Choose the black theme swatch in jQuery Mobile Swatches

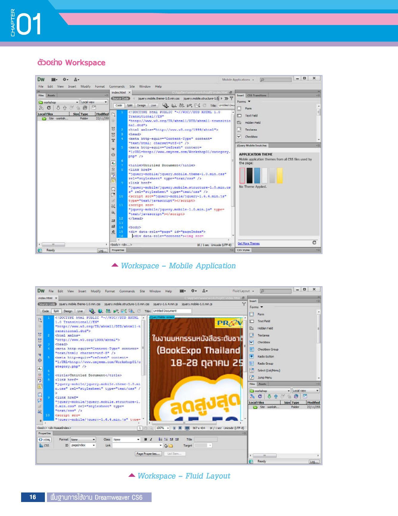pos(249,176)
